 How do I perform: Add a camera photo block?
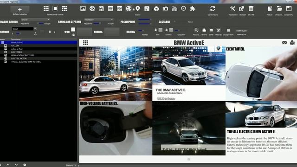click(165, 8)
